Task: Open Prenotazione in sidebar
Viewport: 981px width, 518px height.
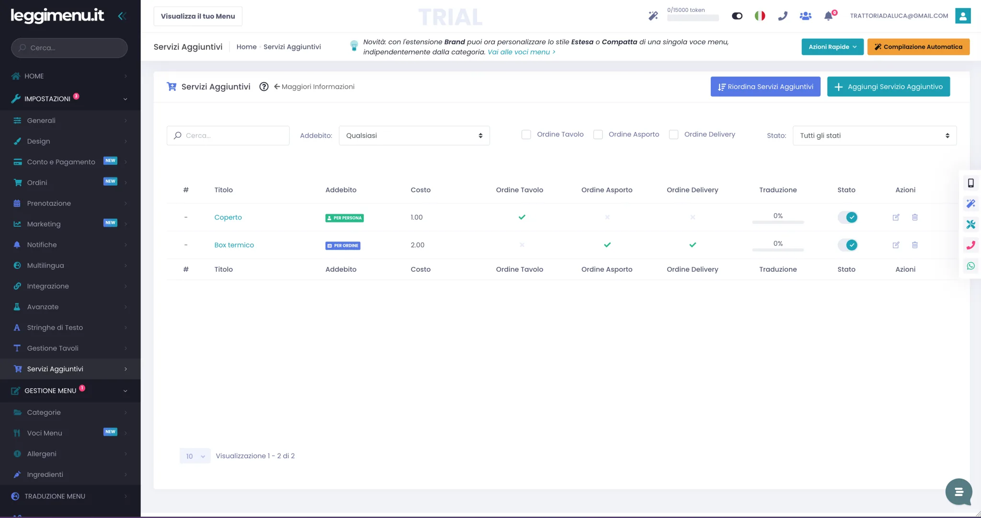Action: [70, 203]
